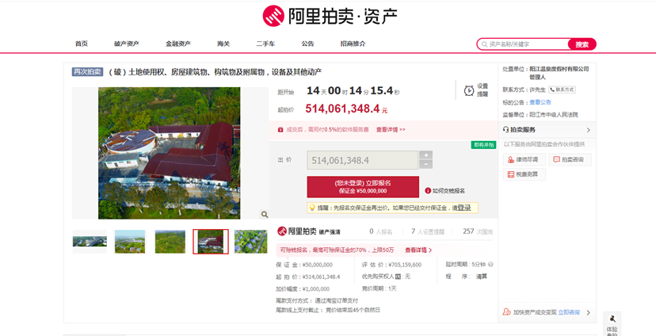
Task: Select the fifth photo thumbnail
Action: click(250, 242)
